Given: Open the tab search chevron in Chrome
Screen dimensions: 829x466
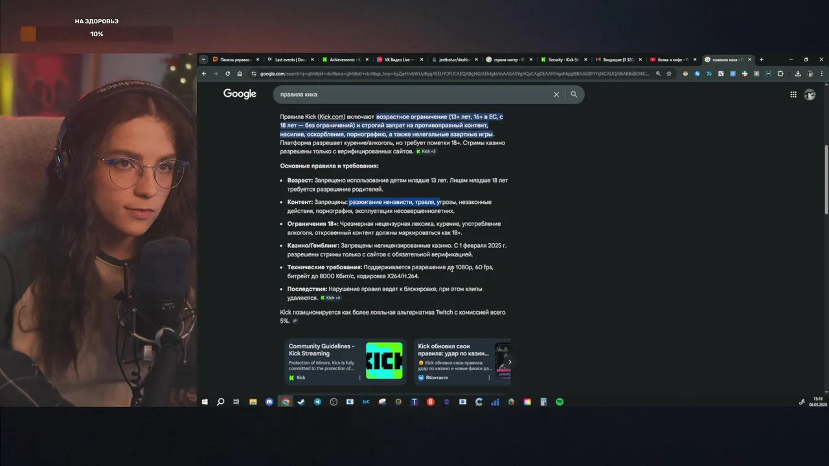Looking at the screenshot, I should click(x=203, y=60).
